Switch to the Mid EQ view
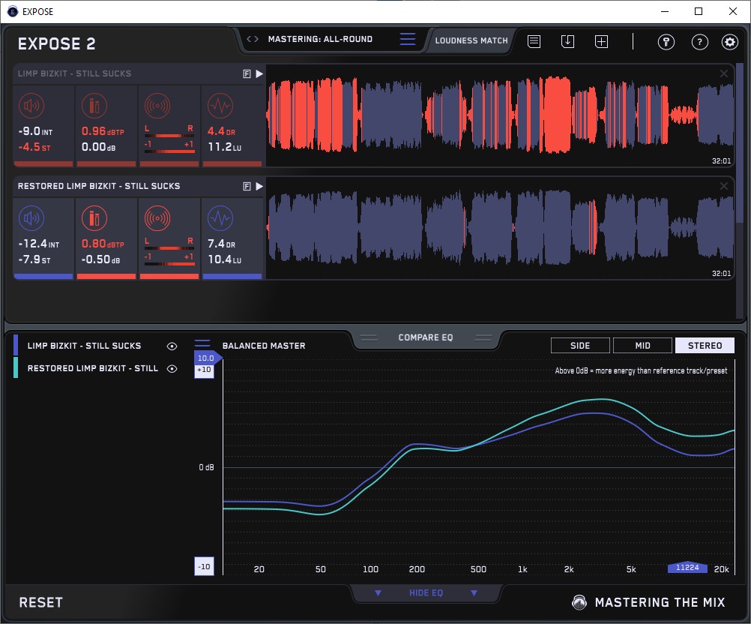The image size is (751, 624). (x=642, y=345)
